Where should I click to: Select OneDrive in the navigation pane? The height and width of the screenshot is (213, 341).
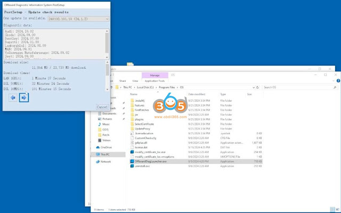(106, 148)
